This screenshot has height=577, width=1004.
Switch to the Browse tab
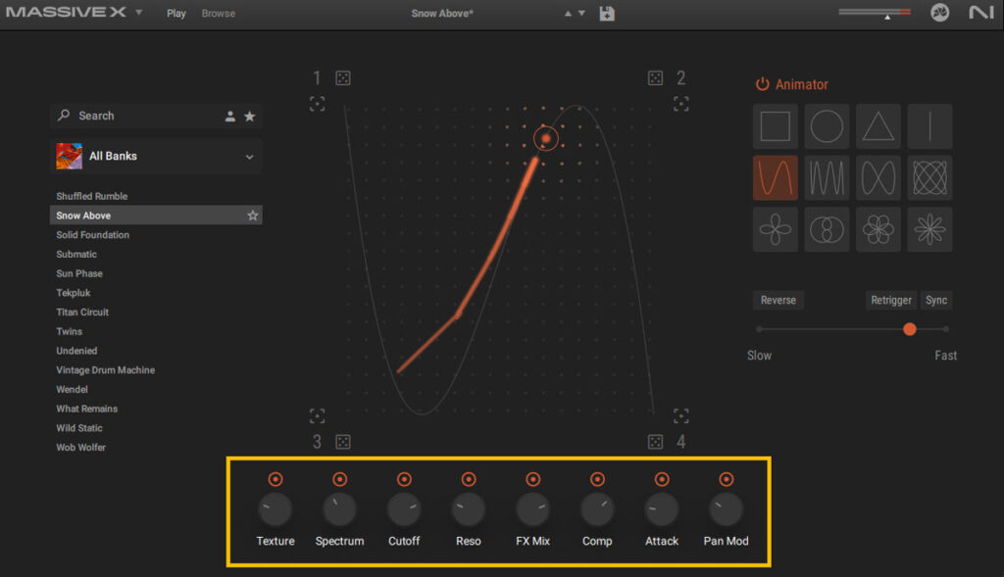(219, 14)
